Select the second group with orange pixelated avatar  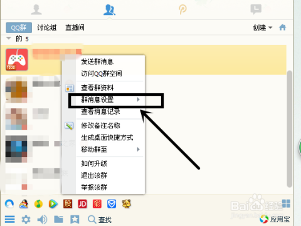[16, 90]
